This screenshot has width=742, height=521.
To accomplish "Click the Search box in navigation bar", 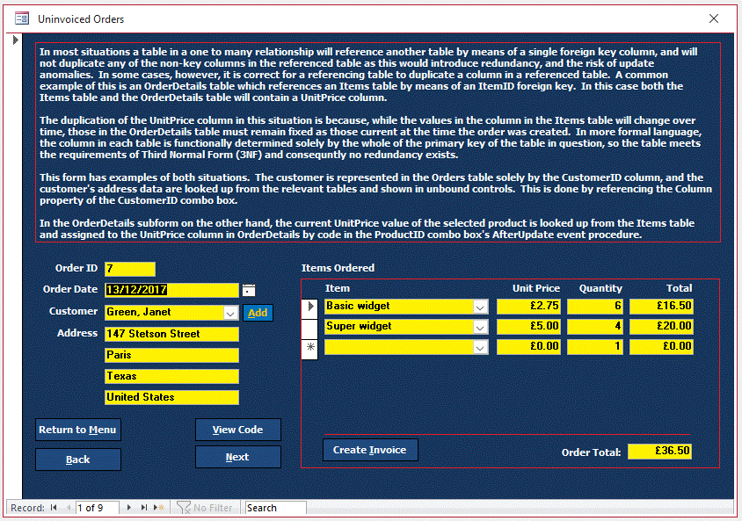I will (275, 508).
